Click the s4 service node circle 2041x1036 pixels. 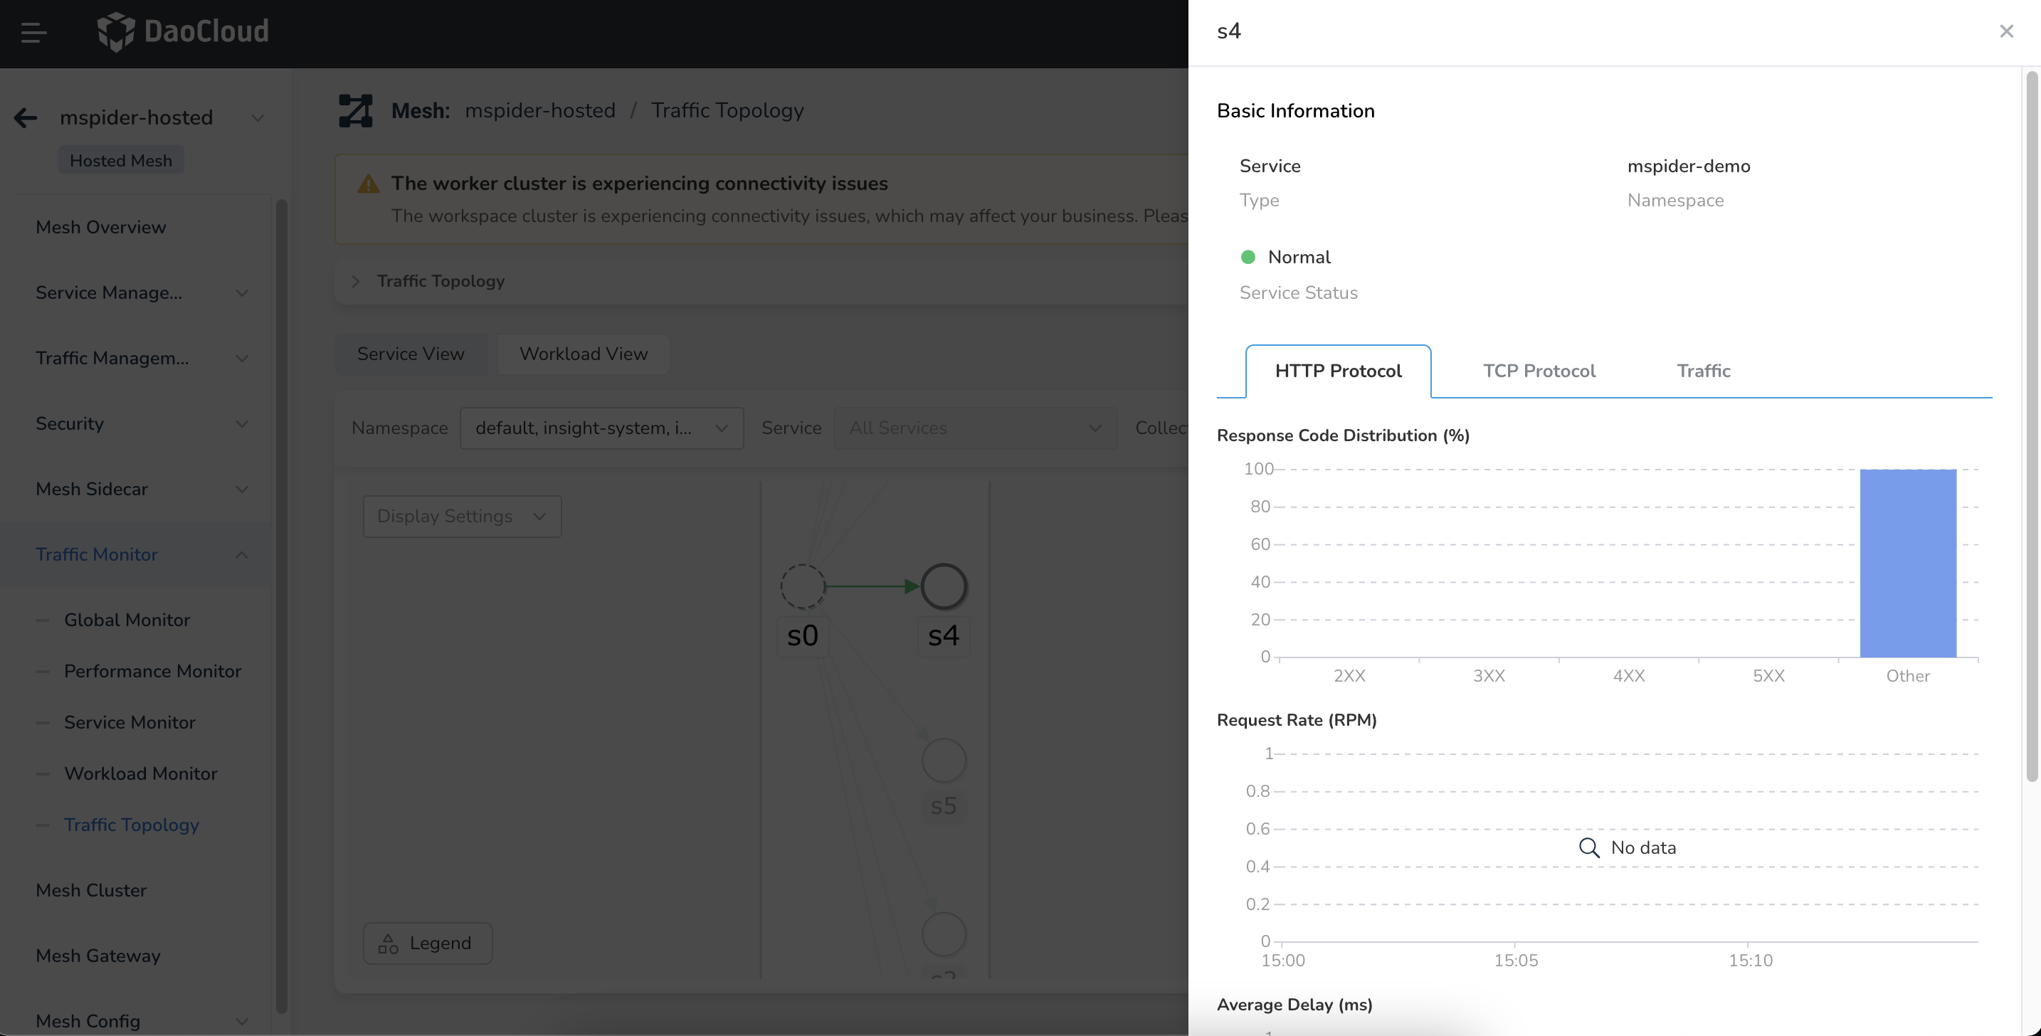[944, 586]
